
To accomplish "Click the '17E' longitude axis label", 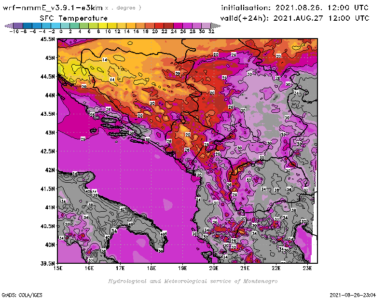I will point(120,268).
